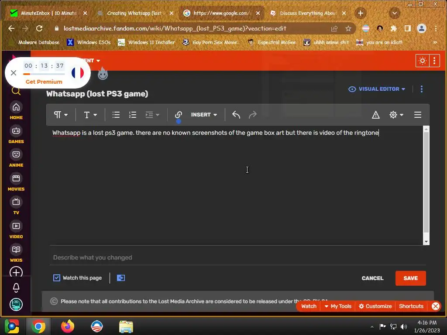Click the editor scrollbar up arrow
Viewport: 447px width, 335px height.
pyautogui.click(x=426, y=129)
